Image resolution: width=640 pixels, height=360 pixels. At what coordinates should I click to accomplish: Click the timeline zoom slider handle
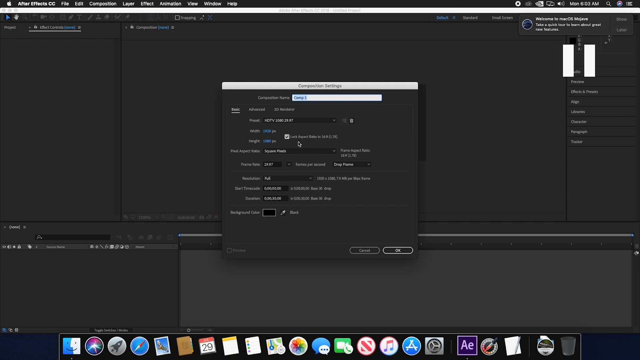[189, 330]
